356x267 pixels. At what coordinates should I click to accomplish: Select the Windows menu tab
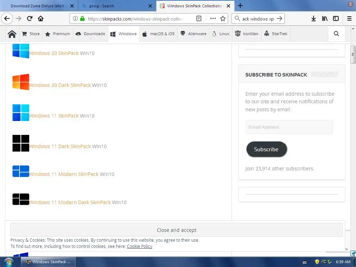pyautogui.click(x=123, y=34)
